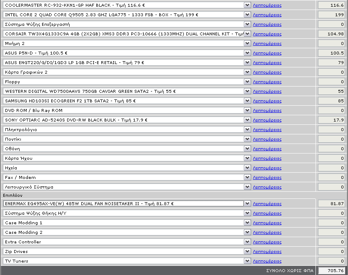Image resolution: width=348 pixels, height=275 pixels.
Task: Click the 100.5 price field
Action: tap(332, 53)
